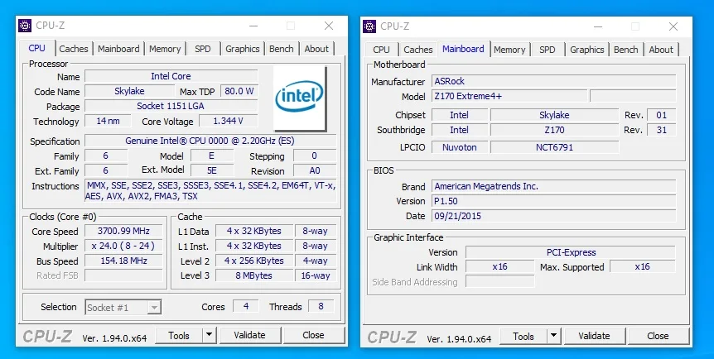Click the BIOS Brand American Megatrends Inc.
Viewport: 714px width, 359px height.
point(553,187)
